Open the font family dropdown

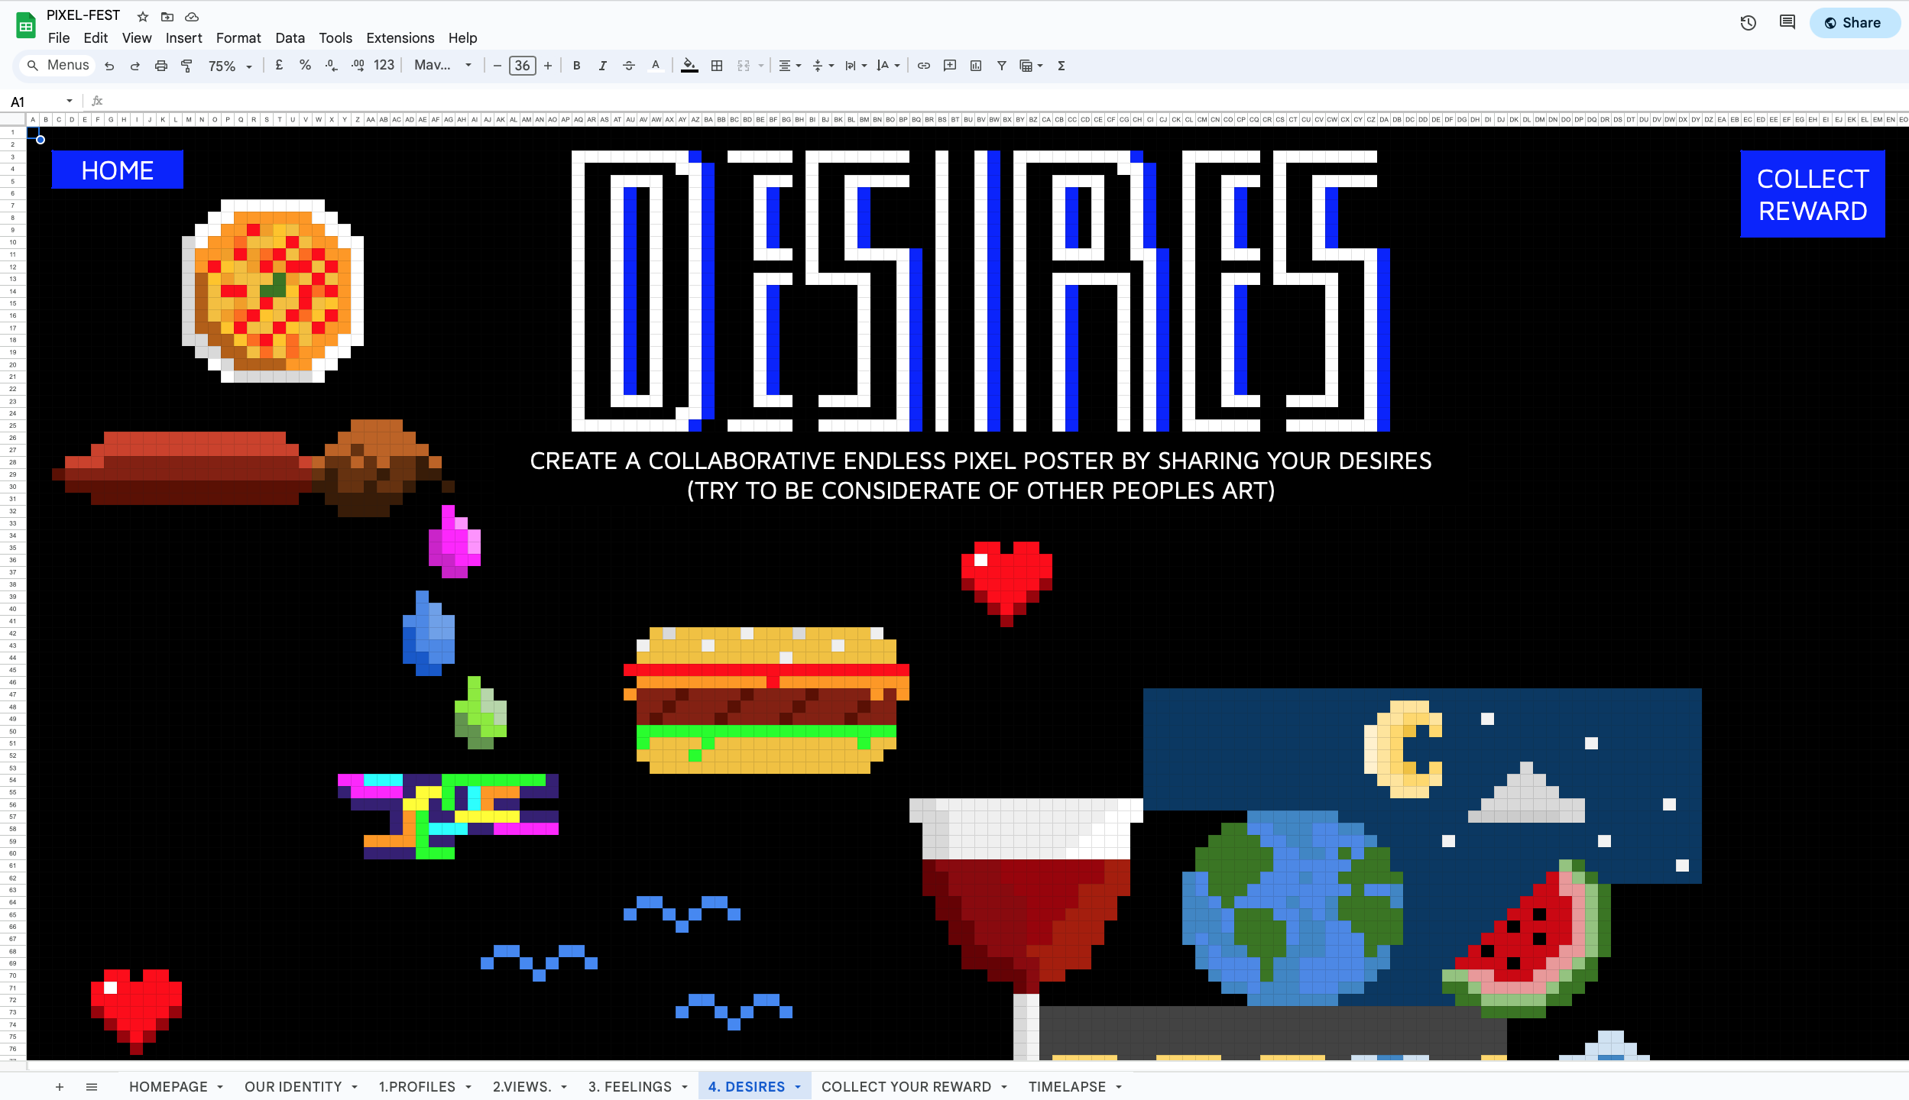coord(442,66)
